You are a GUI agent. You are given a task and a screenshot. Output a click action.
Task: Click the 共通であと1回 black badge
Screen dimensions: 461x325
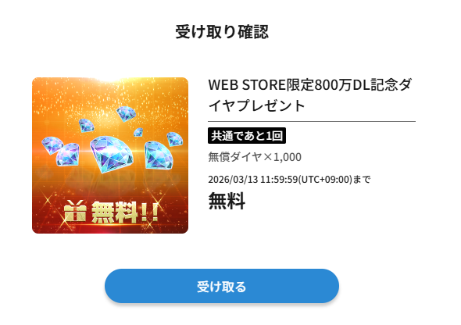point(247,135)
